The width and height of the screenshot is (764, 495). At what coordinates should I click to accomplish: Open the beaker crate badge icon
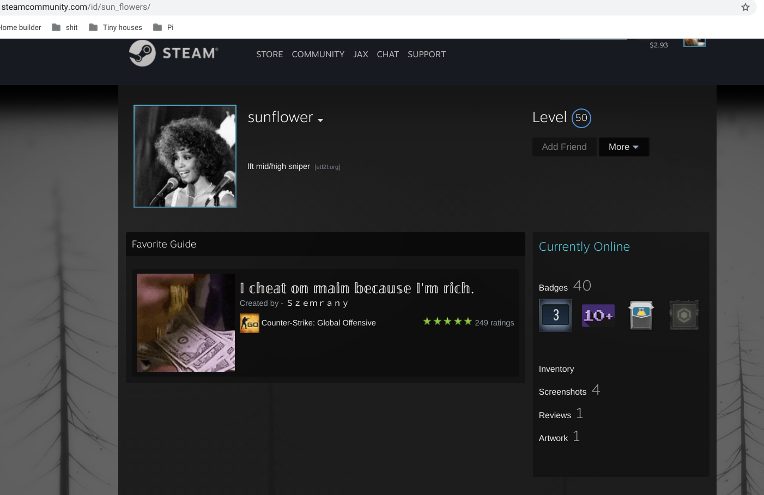(641, 315)
